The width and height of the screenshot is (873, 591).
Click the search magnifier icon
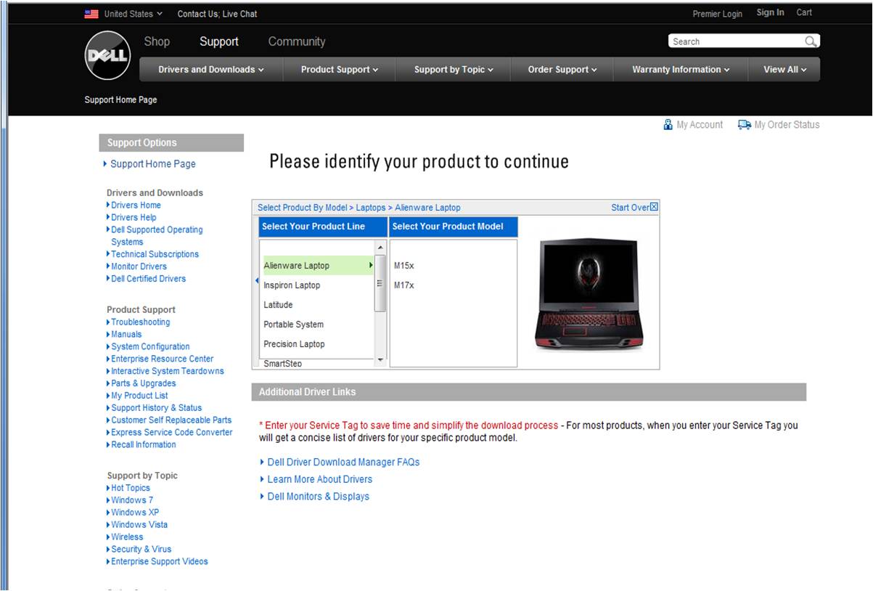(811, 41)
